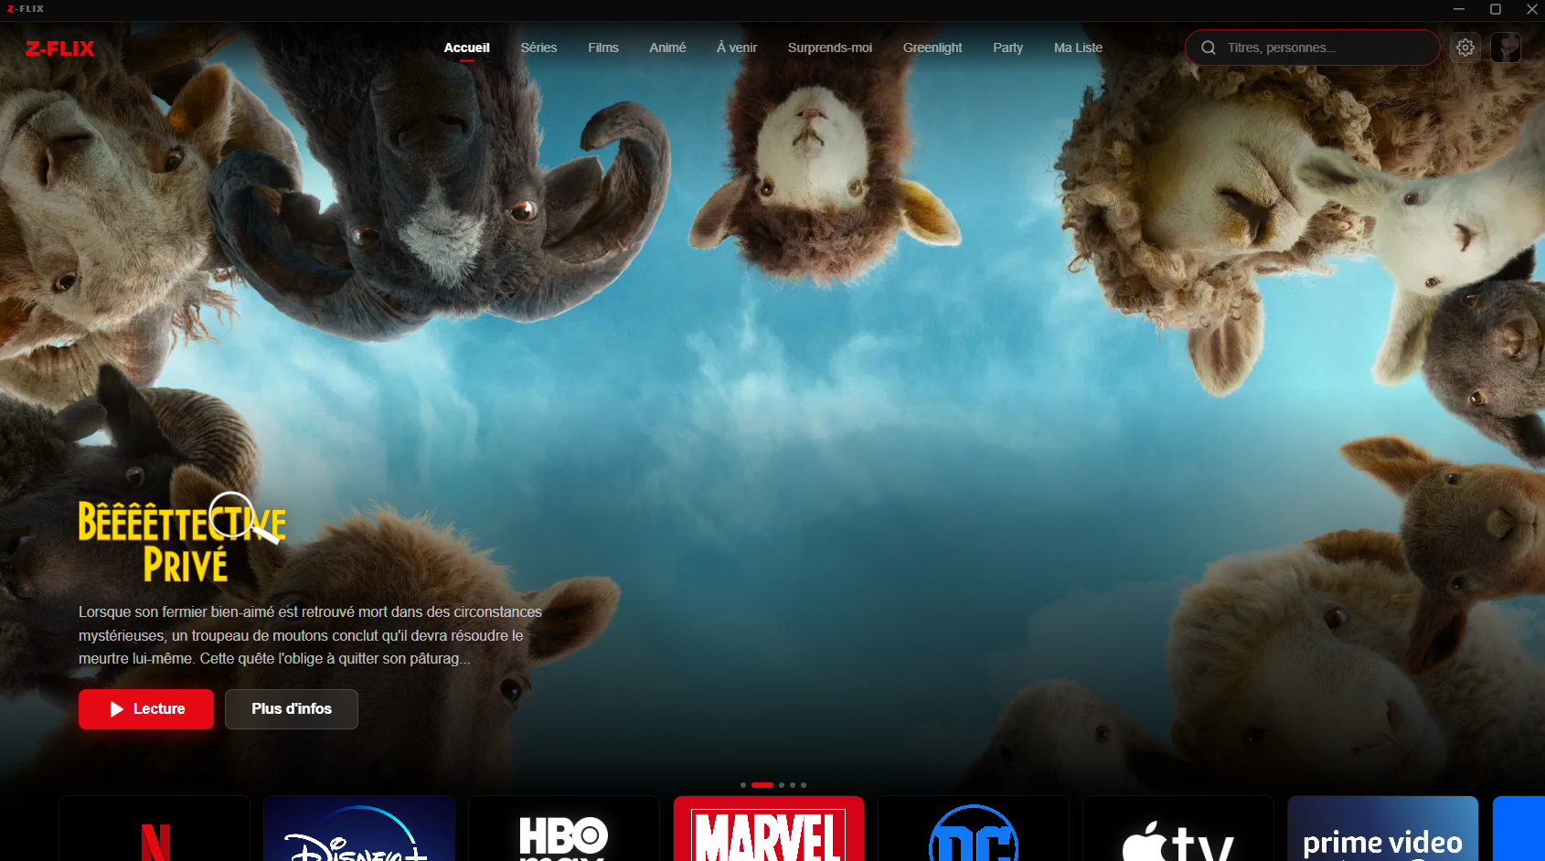Viewport: 1545px width, 861px height.
Task: Click the film synopsis starting 'Lorsque son fermier'
Action: click(310, 635)
